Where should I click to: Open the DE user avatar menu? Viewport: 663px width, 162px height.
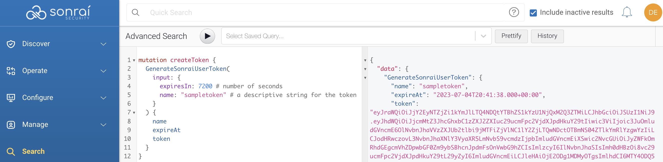(x=653, y=12)
